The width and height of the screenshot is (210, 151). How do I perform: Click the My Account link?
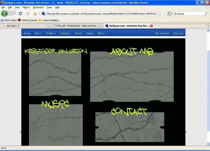(162, 33)
